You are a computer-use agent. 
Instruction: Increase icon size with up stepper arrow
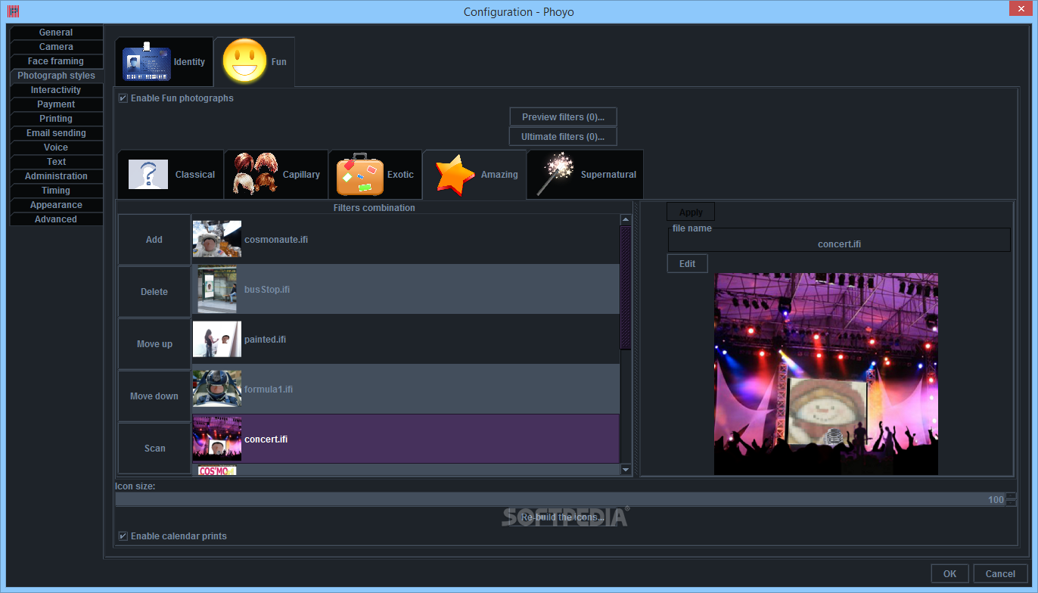(1011, 496)
